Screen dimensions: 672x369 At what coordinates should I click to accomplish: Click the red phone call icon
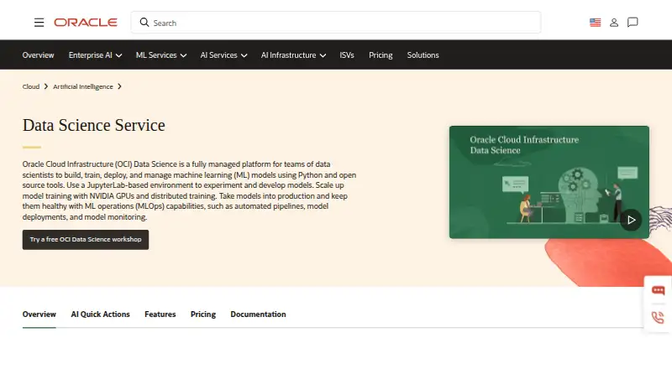pyautogui.click(x=658, y=318)
